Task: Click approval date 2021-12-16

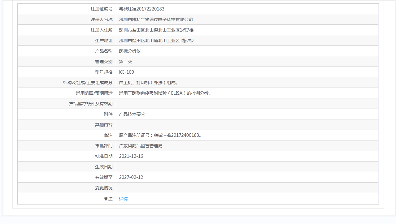Action: 131,156
